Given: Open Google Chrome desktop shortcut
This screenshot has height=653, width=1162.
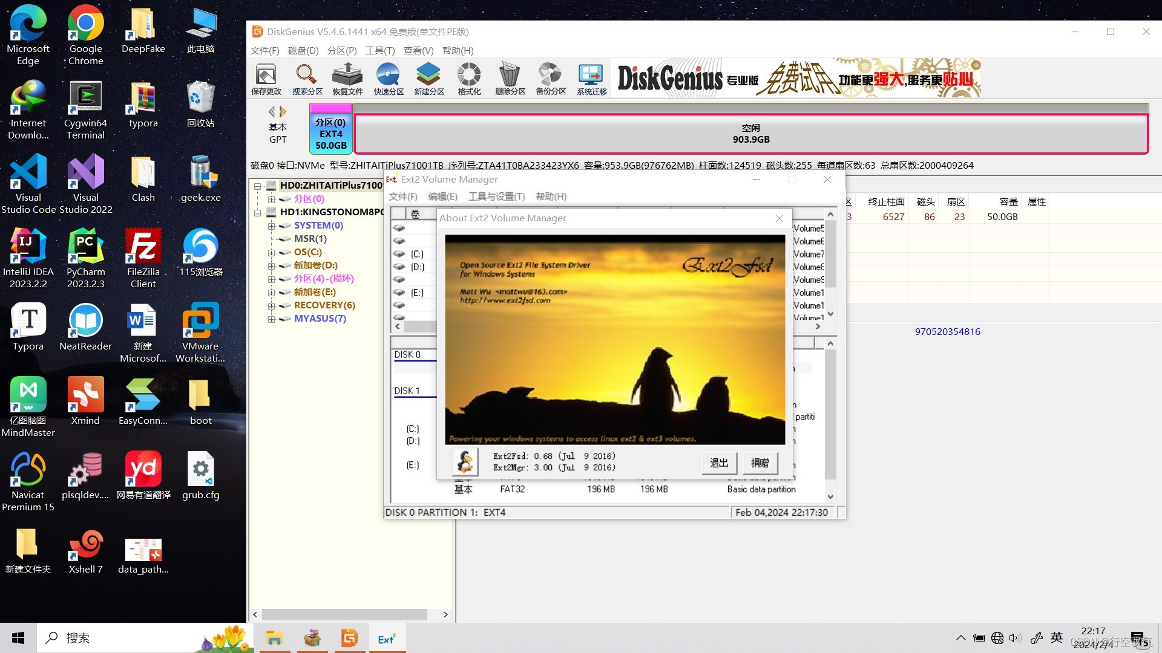Looking at the screenshot, I should point(85,35).
